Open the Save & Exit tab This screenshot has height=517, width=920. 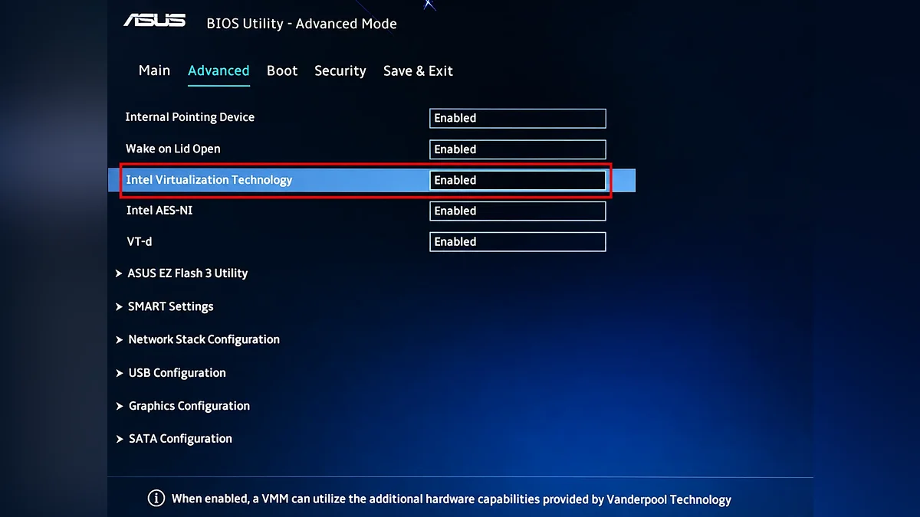tap(418, 70)
